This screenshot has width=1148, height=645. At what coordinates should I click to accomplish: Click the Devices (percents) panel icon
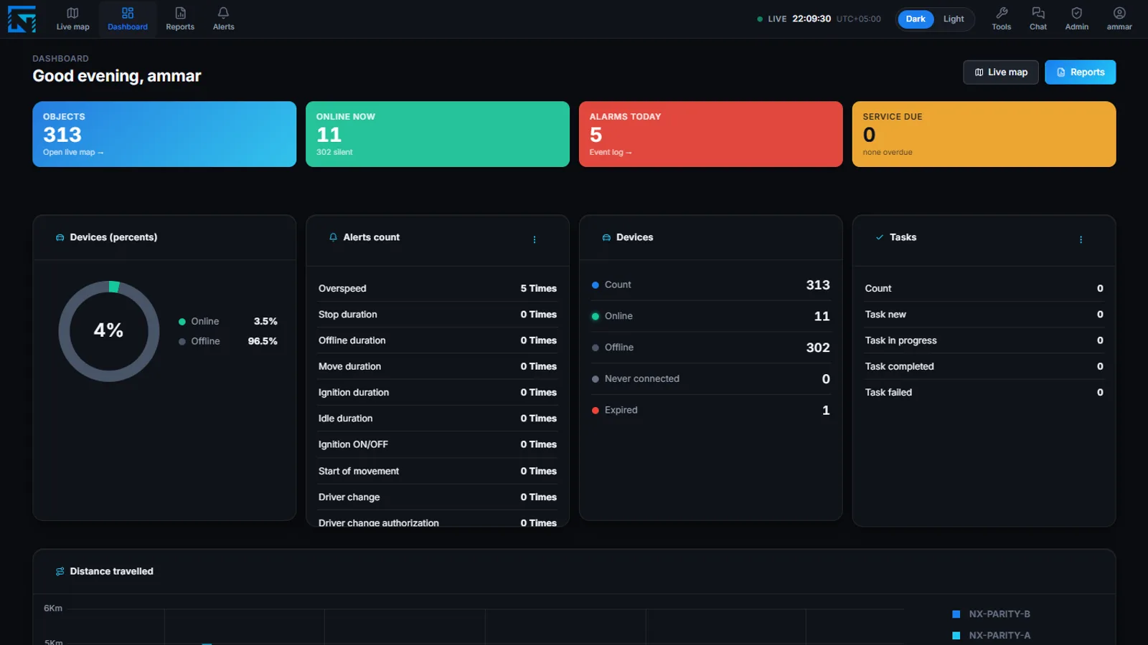point(60,237)
